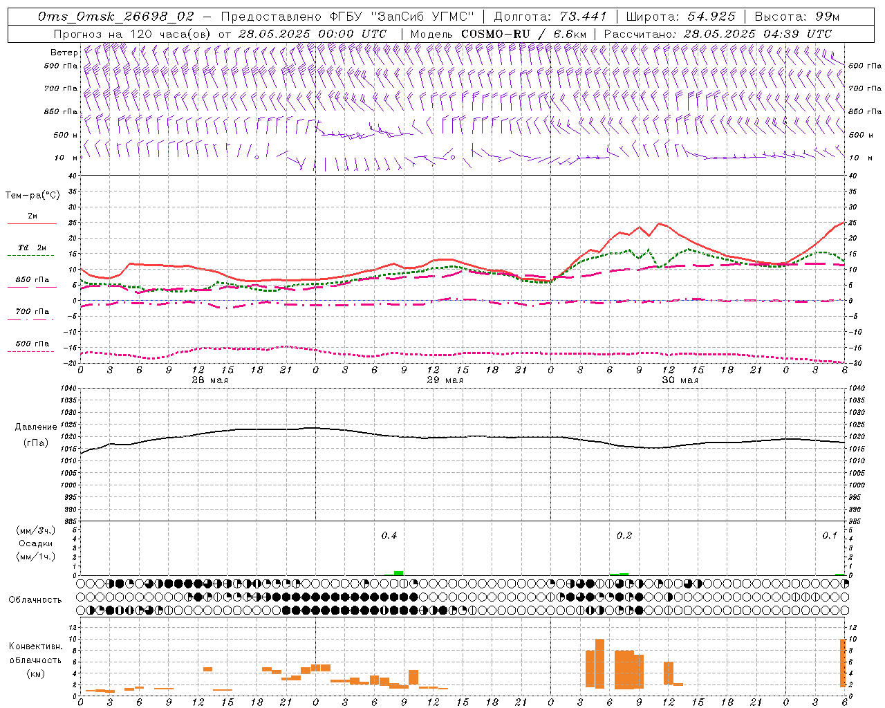Click the Долгота: 73.441 value
This screenshot has width=885, height=708.
550,17
